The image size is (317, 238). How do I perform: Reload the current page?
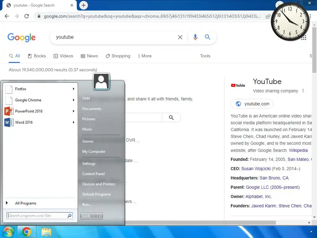[27, 16]
